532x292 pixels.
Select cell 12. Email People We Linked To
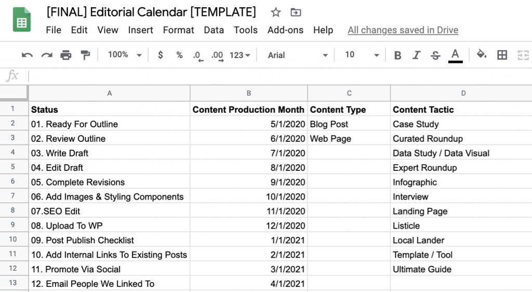point(109,284)
